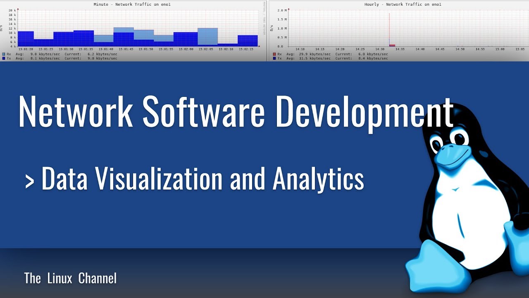Click the Hourly graph Rx current value "6.0 kbytes/sec"

373,54
